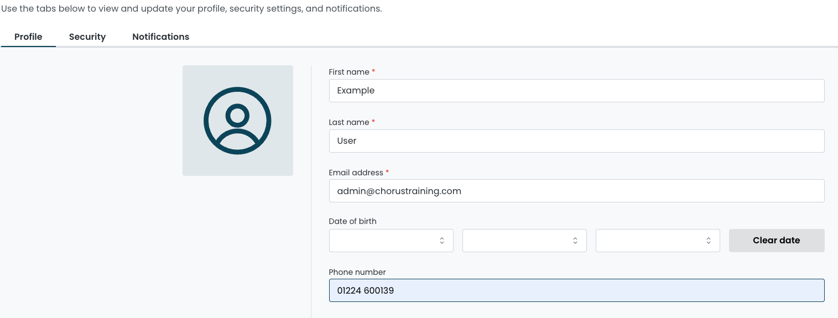838x318 pixels.
Task: Click the First name label text
Action: (x=348, y=72)
